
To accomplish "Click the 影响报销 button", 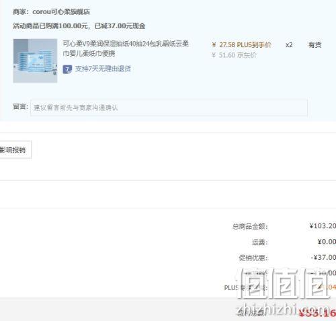I will pos(14,149).
